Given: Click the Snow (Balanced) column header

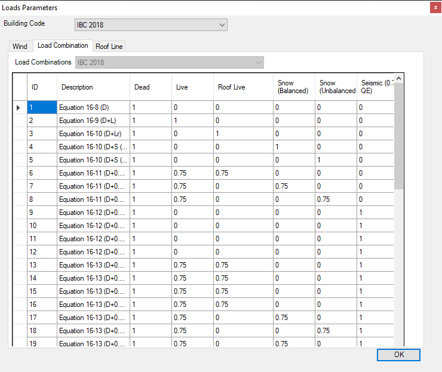Looking at the screenshot, I should (293, 87).
